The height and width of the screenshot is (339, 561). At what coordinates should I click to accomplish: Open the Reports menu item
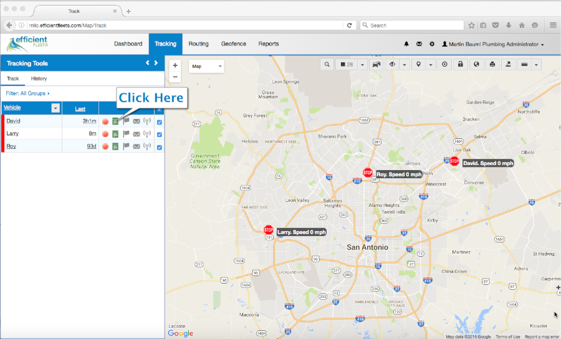tap(268, 44)
